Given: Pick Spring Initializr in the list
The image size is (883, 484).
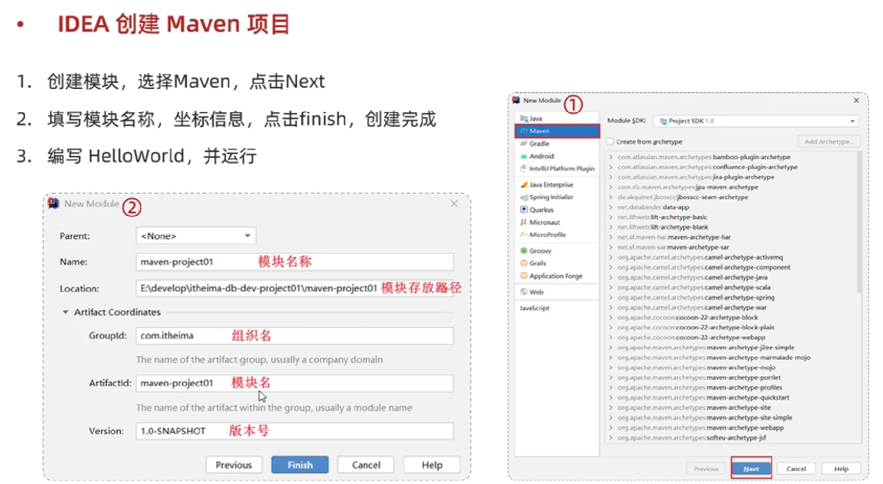Looking at the screenshot, I should (x=557, y=197).
